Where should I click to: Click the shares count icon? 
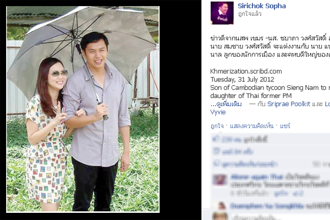(216, 151)
